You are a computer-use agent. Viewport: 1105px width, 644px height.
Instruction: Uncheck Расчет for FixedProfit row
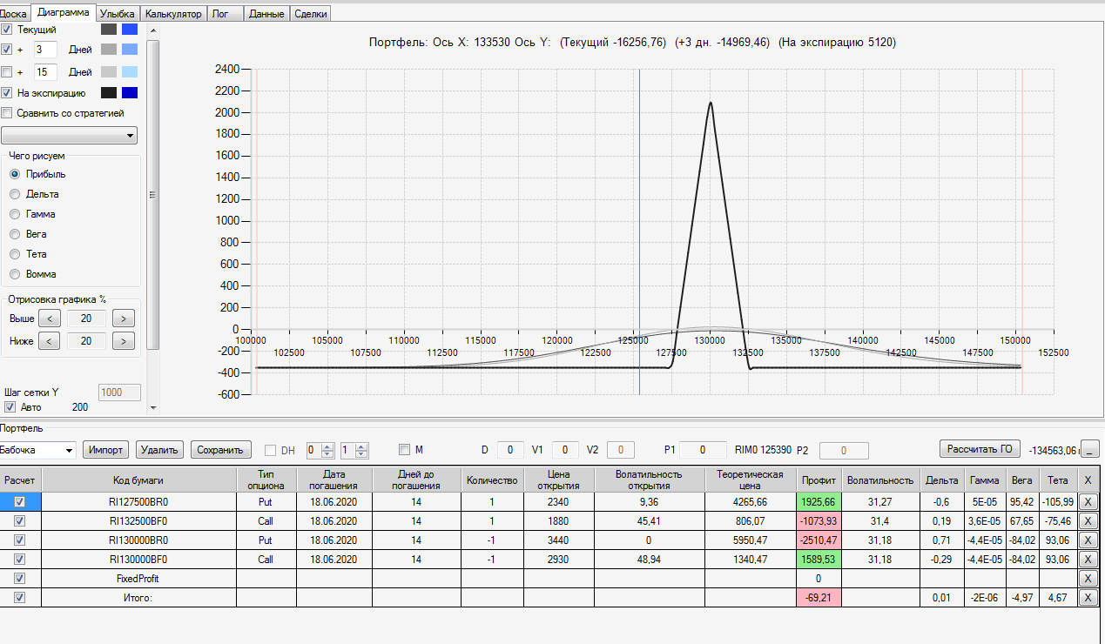20,578
